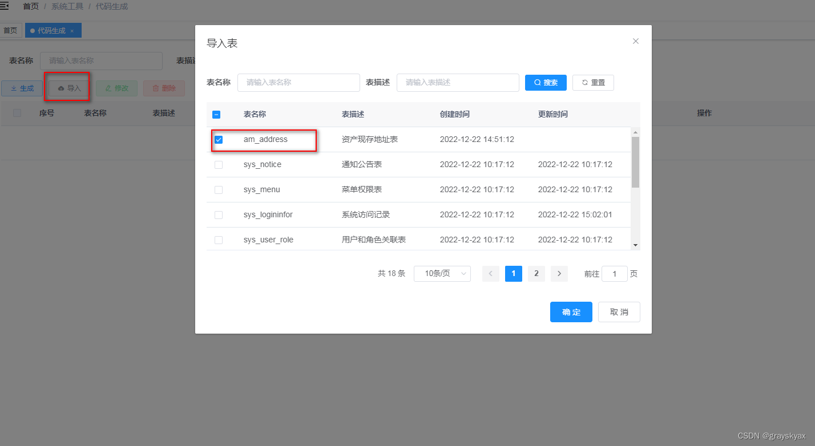Select the edit icon on the 修改 button
This screenshot has height=446, width=815.
click(x=108, y=88)
